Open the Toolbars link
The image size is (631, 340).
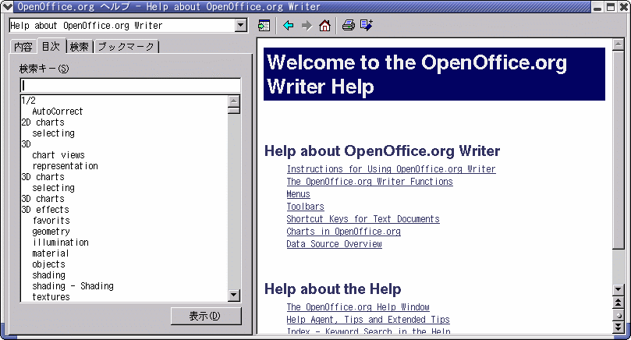(x=305, y=207)
